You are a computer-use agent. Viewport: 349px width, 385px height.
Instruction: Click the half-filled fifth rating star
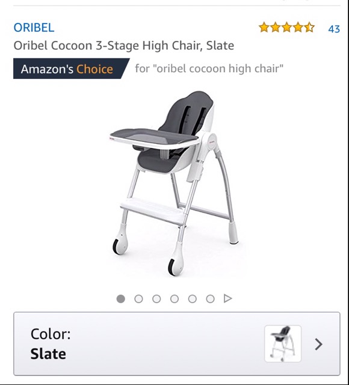click(x=309, y=27)
